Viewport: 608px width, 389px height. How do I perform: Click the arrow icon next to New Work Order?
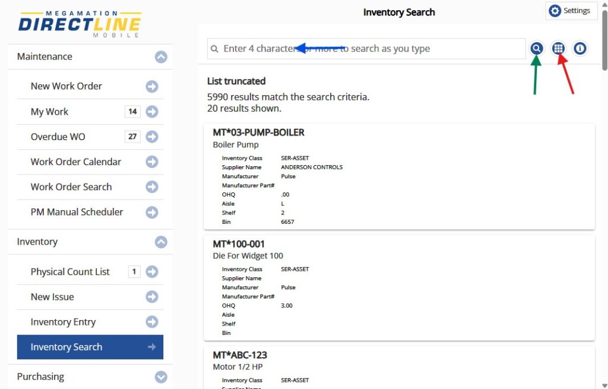(152, 87)
